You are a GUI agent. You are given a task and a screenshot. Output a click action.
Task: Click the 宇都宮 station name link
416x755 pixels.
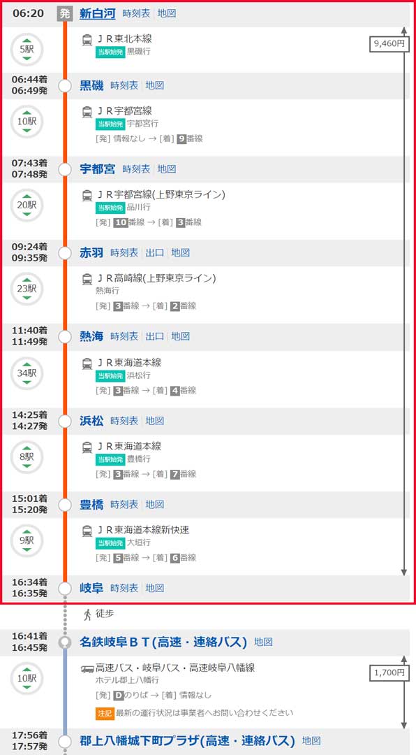point(98,169)
